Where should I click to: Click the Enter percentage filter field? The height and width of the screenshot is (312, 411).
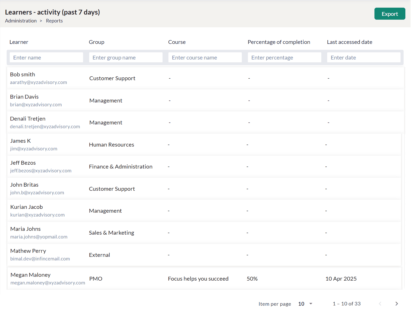coord(284,57)
